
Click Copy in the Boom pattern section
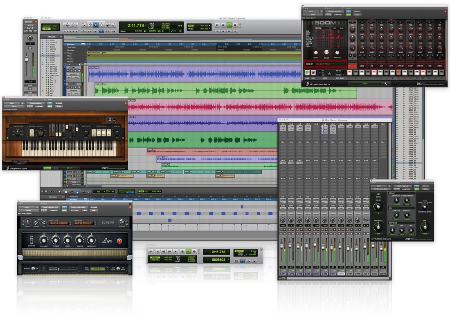335,28
